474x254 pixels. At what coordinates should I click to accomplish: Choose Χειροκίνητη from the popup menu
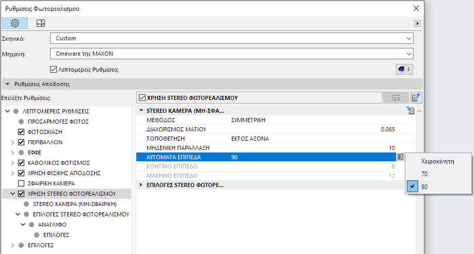[437, 161]
